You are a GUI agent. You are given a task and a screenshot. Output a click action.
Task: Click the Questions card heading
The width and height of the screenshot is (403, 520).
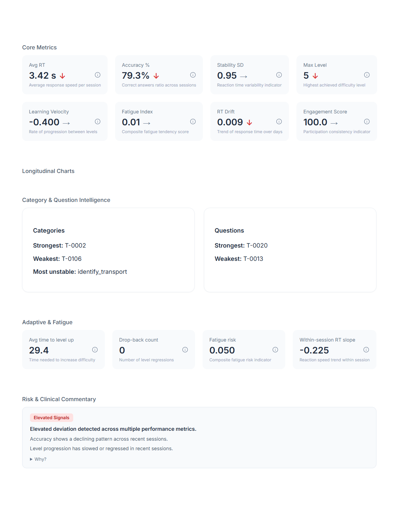[x=229, y=231]
